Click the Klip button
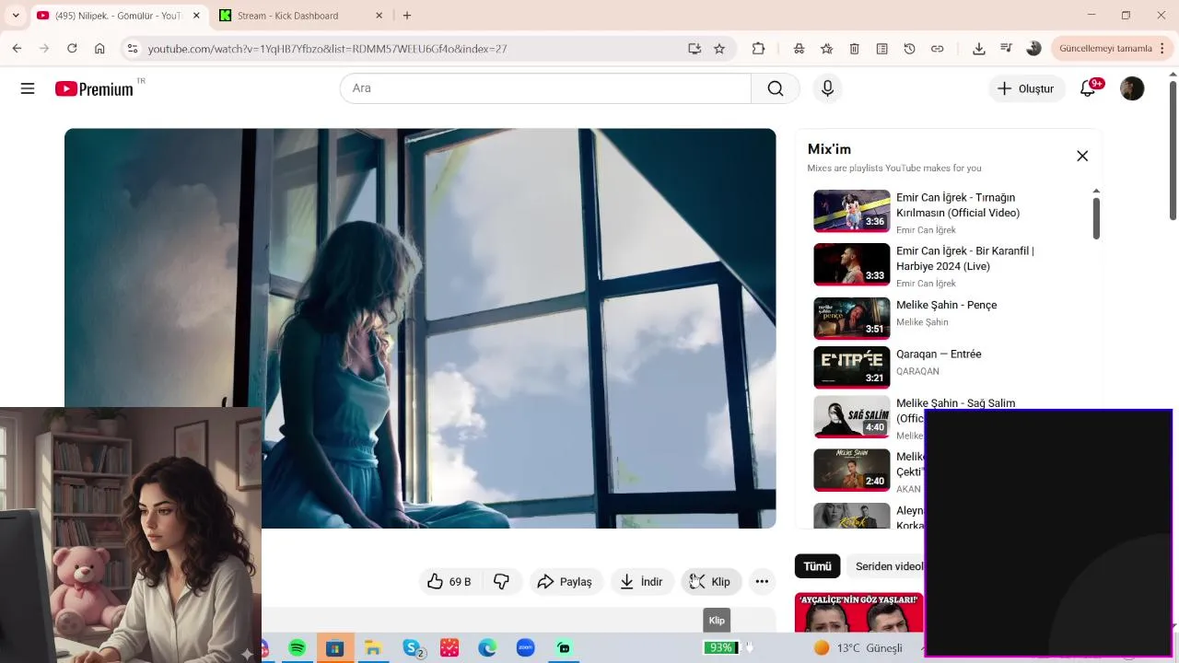Viewport: 1179px width, 663px height. (710, 581)
